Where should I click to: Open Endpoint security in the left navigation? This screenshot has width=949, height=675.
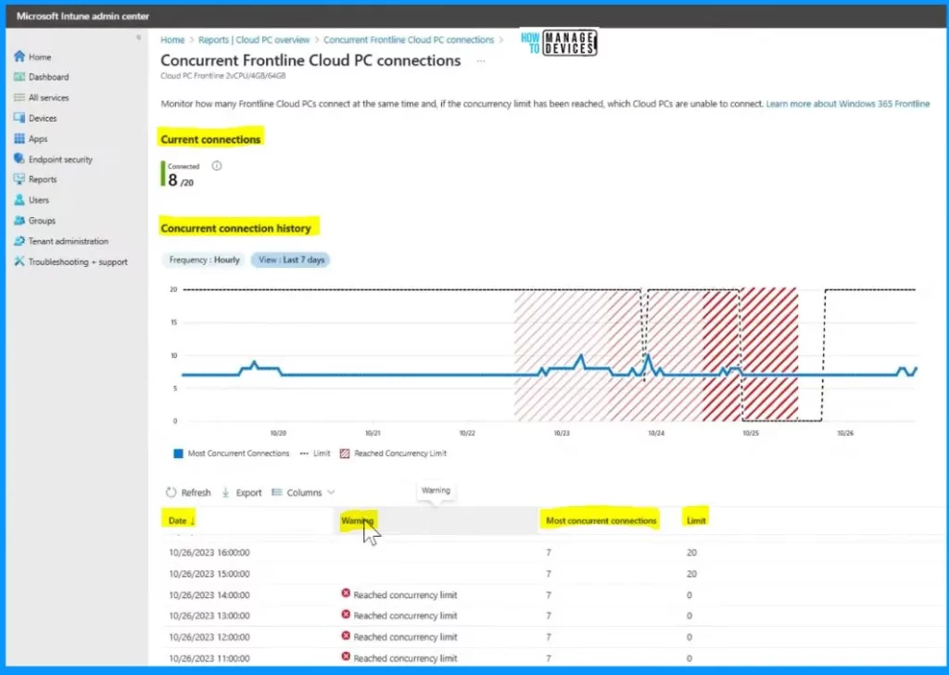60,159
